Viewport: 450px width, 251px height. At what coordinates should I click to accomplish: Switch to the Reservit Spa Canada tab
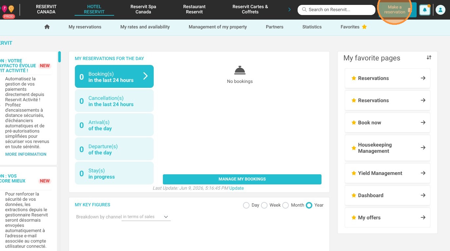click(x=143, y=9)
